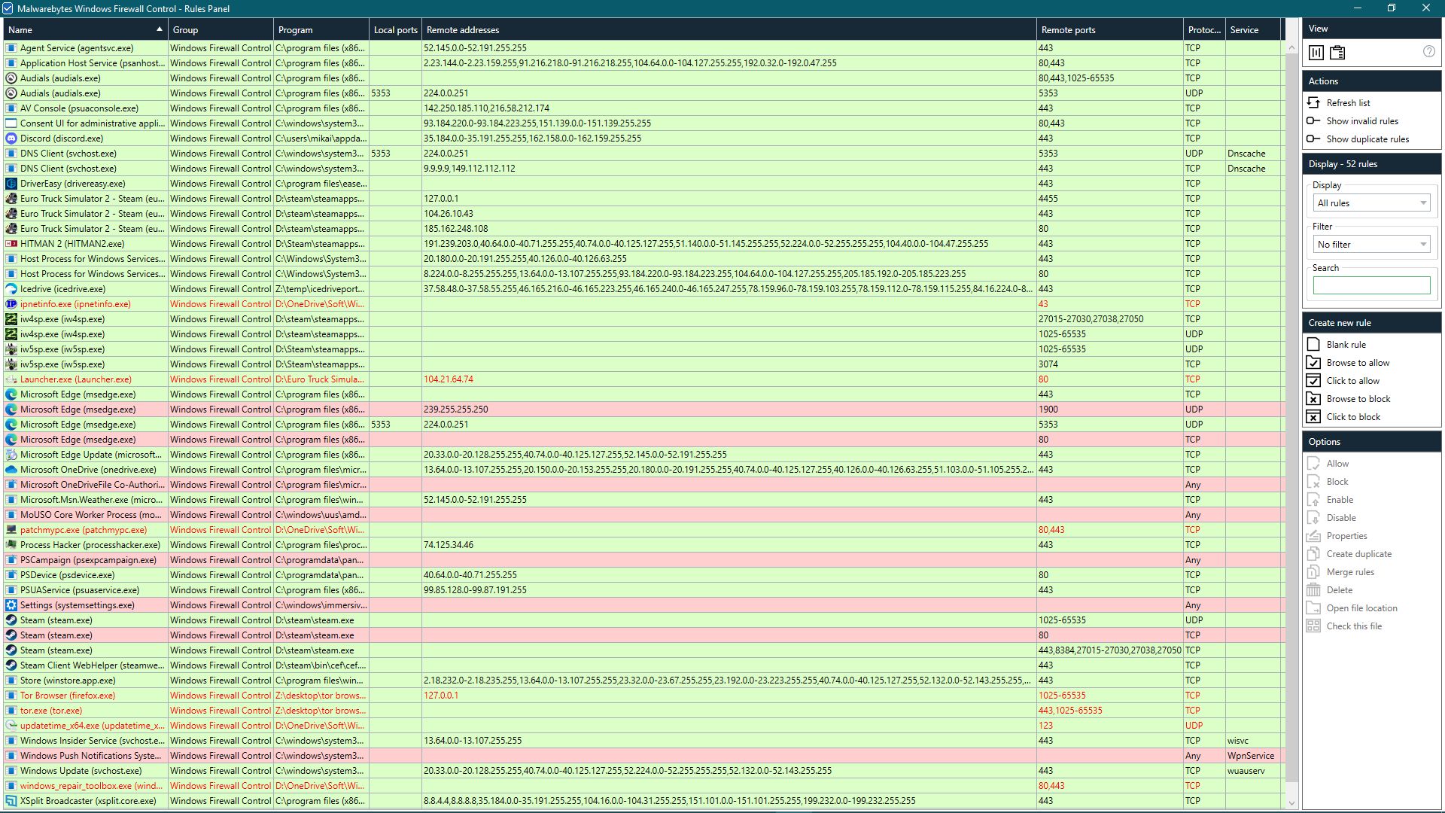
Task: Click the Browse to block link
Action: 1358,399
